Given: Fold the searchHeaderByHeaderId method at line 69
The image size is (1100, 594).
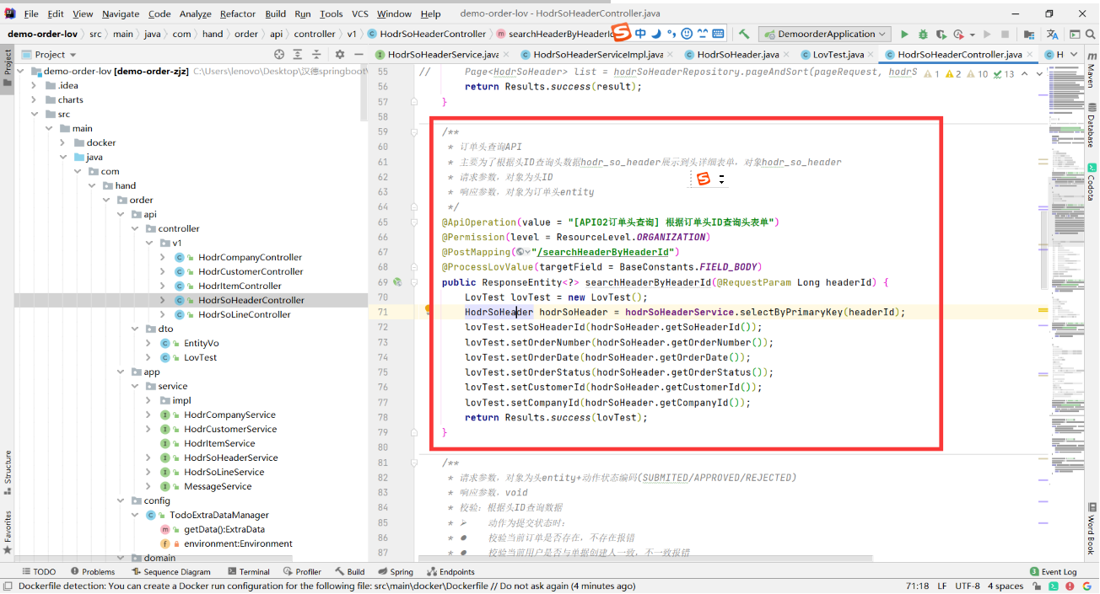Looking at the screenshot, I should [x=414, y=282].
